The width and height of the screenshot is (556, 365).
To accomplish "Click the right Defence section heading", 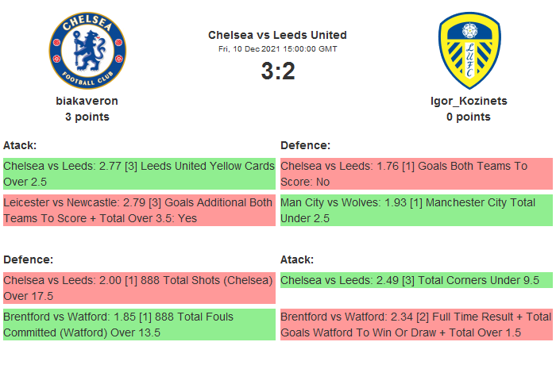I will point(306,145).
